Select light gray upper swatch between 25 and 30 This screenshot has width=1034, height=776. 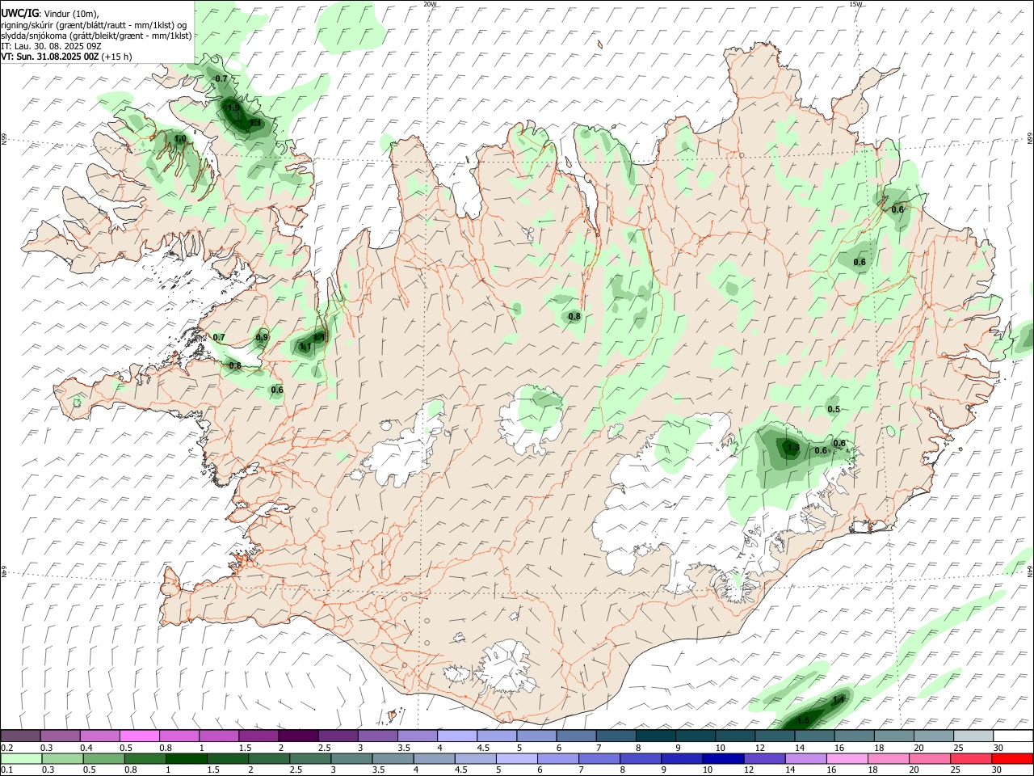pos(974,736)
